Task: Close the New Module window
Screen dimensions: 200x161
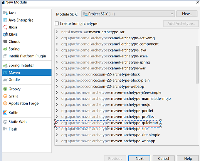Action: coord(198,2)
